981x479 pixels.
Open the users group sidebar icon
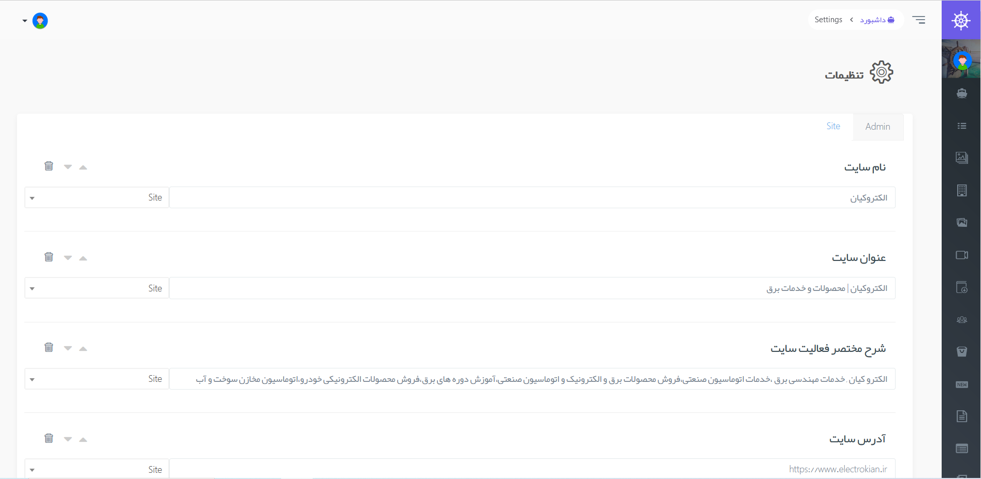[962, 319]
